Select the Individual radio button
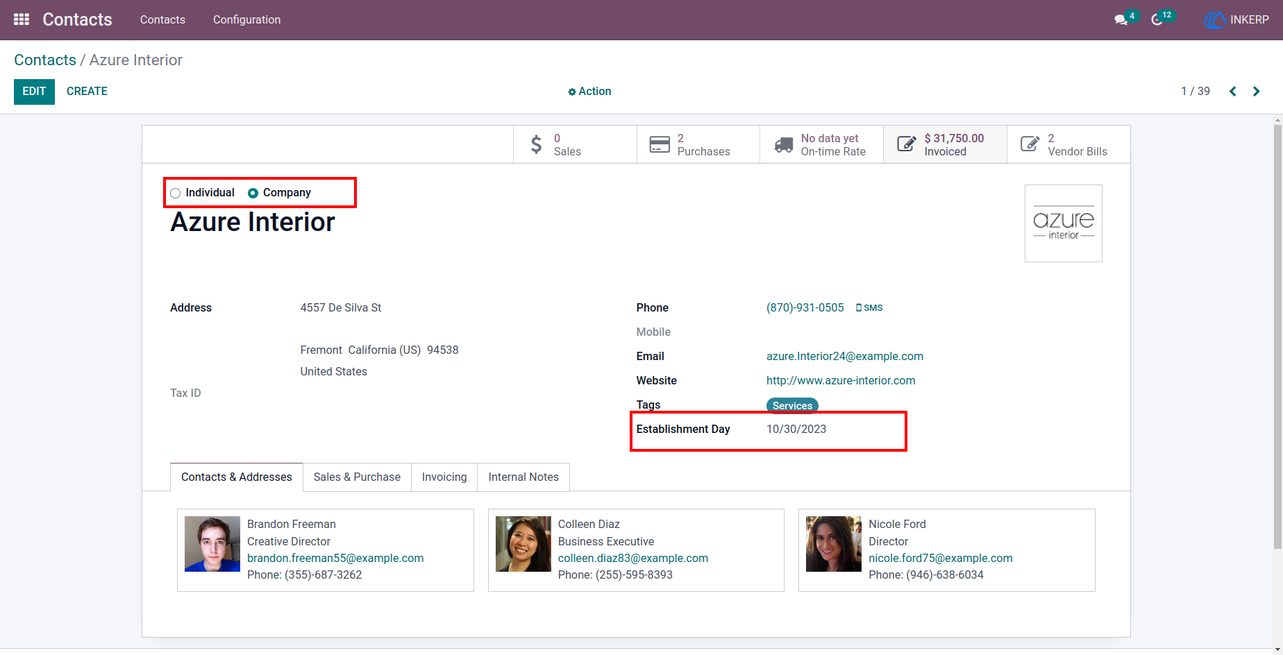The width and height of the screenshot is (1283, 655). click(176, 193)
